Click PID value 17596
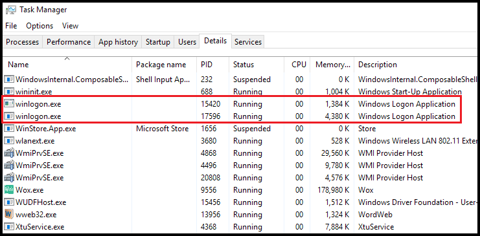This screenshot has height=236, width=480. [x=211, y=116]
